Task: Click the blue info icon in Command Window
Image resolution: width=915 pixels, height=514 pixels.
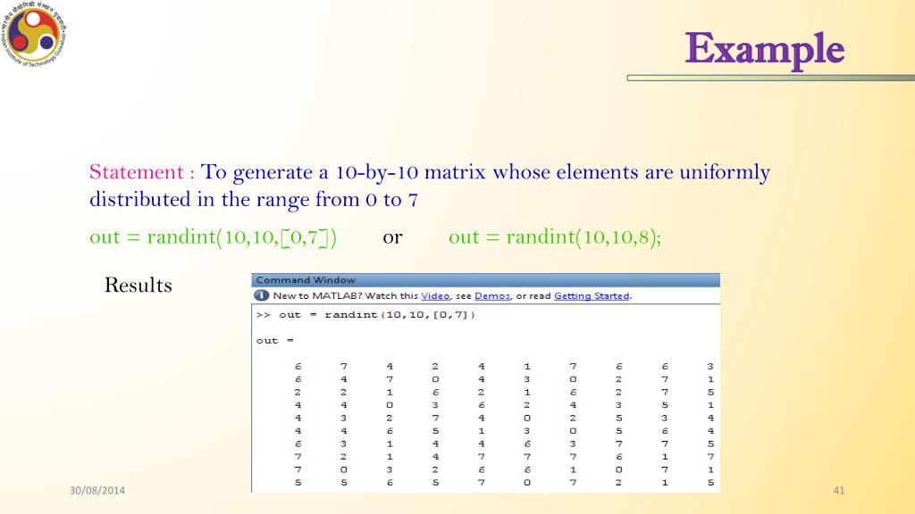Action: click(262, 295)
